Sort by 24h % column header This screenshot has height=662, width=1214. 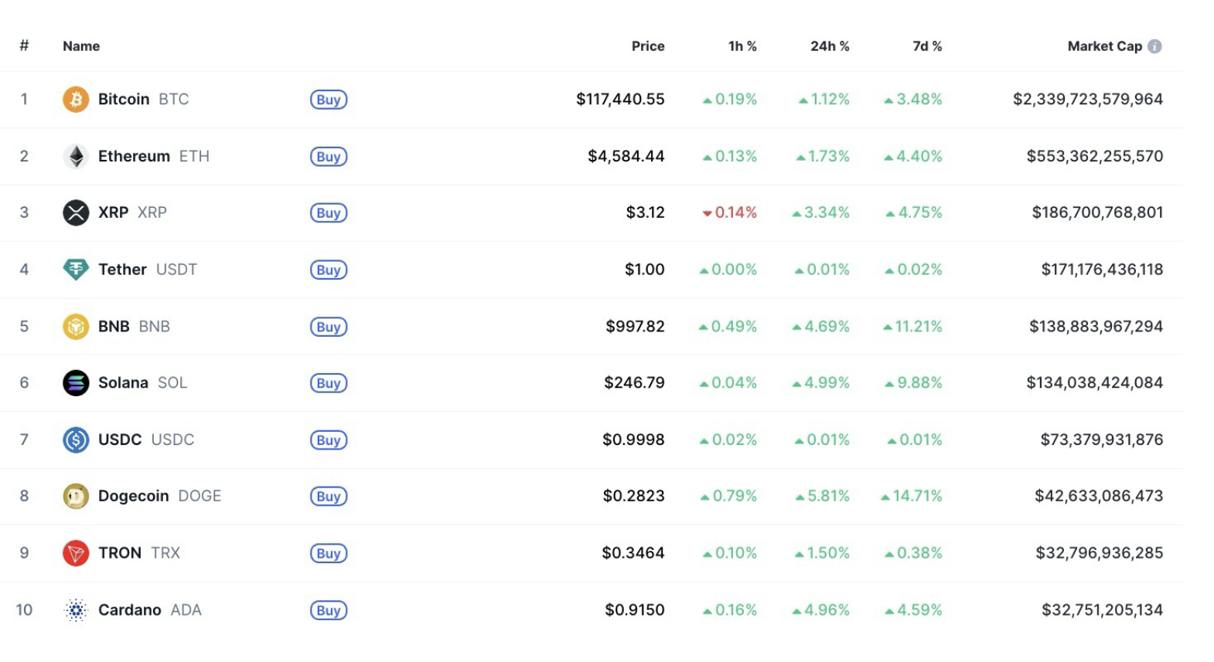829,46
